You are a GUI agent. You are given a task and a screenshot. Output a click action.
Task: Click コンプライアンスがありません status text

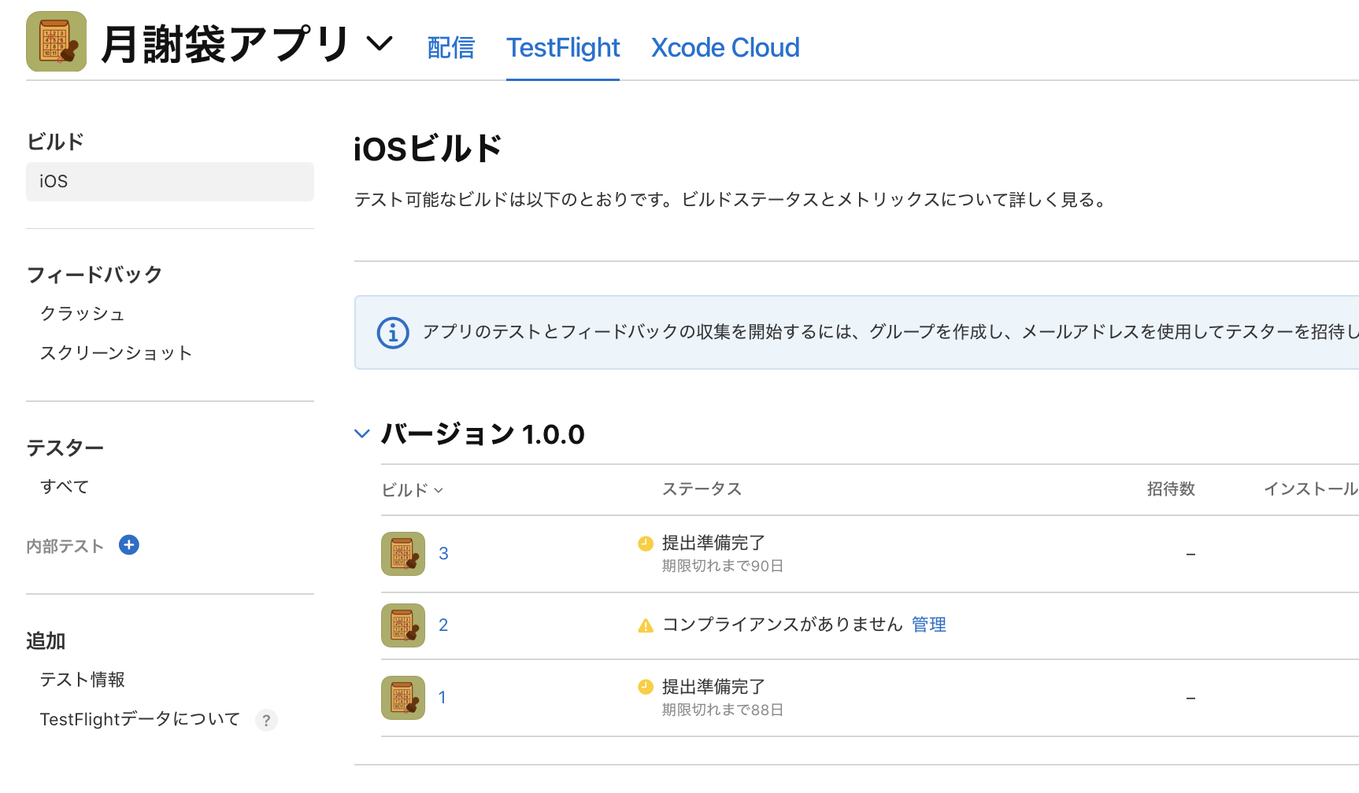pos(783,625)
